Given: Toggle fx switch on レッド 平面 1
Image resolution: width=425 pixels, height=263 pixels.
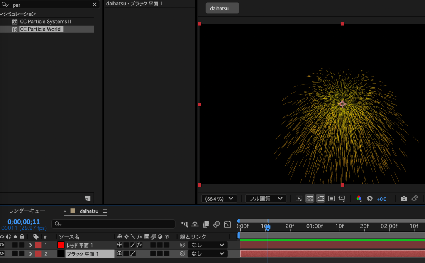Looking at the screenshot, I should [139, 245].
